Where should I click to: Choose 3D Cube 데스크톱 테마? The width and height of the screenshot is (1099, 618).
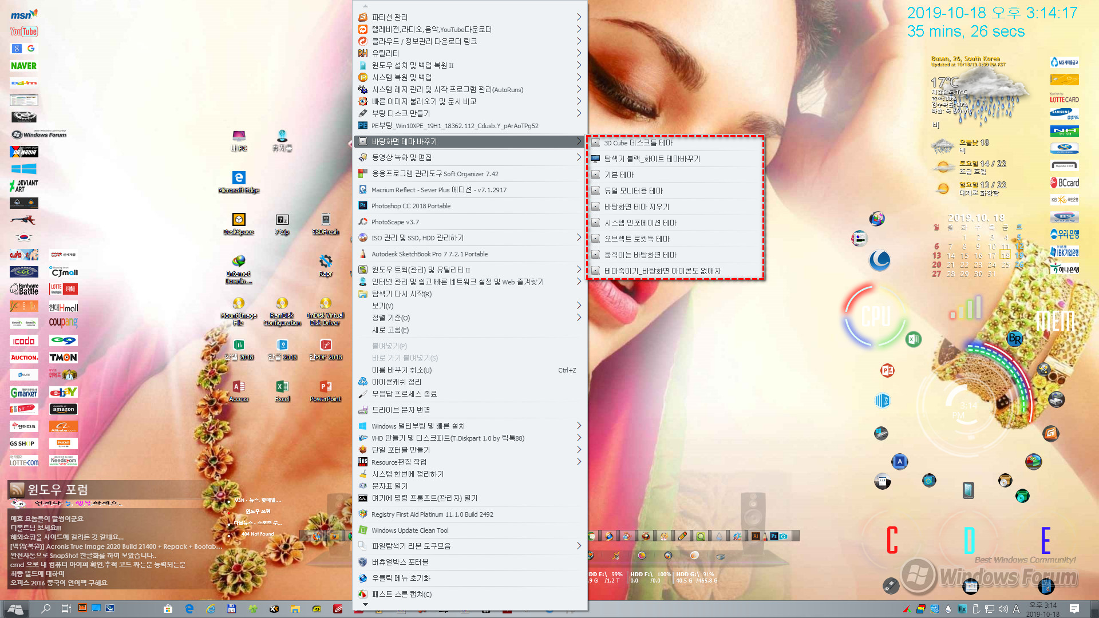pyautogui.click(x=676, y=142)
